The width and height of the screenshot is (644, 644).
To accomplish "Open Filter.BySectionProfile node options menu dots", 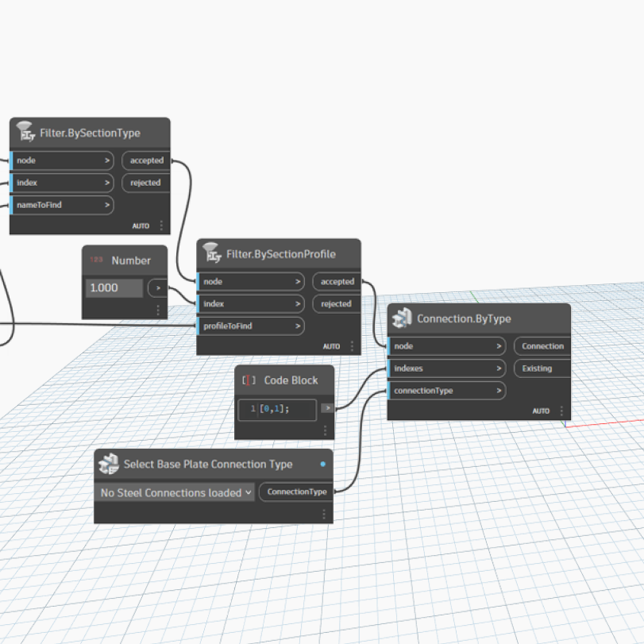I will pos(352,346).
